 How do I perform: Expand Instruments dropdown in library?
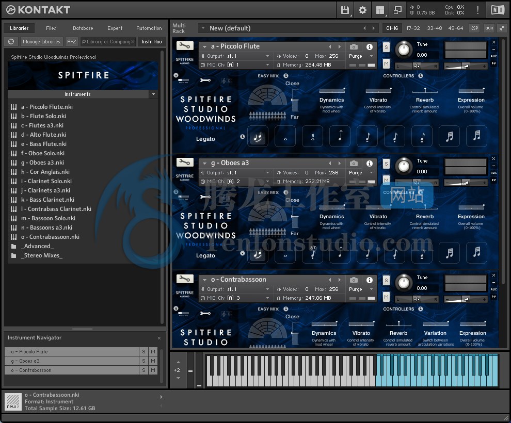(153, 94)
